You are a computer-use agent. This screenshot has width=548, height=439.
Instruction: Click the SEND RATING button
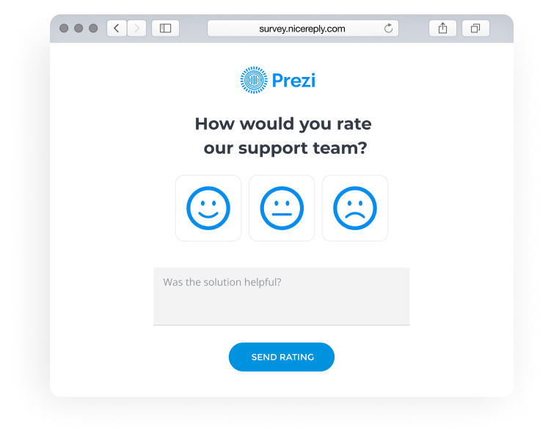point(282,357)
